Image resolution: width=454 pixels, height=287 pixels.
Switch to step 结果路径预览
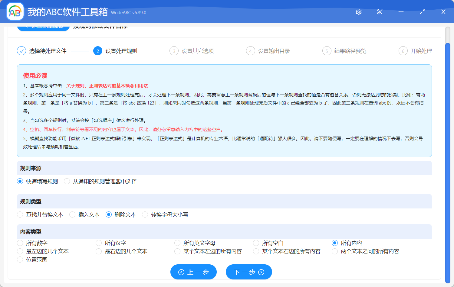(x=327, y=51)
